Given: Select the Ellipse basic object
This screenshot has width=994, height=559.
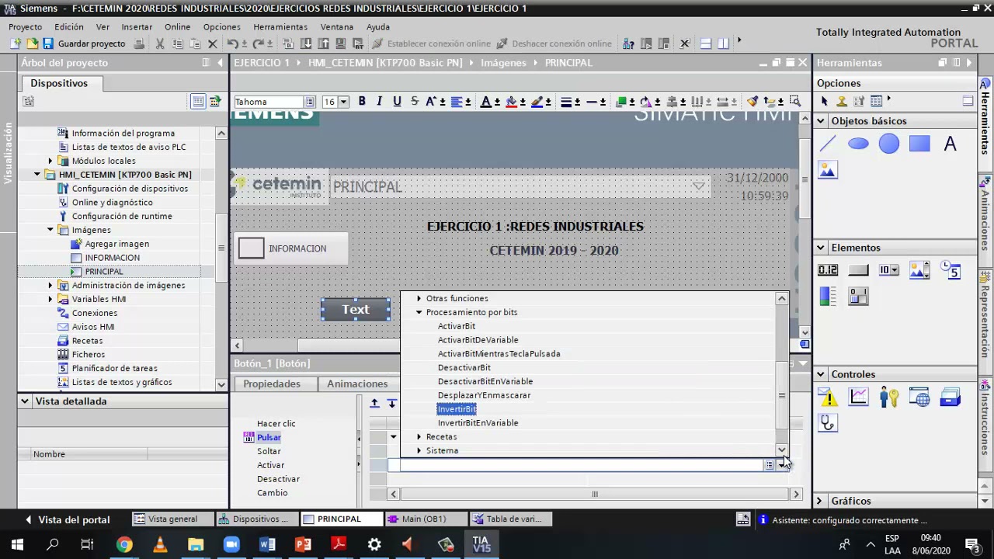Looking at the screenshot, I should coord(858,144).
